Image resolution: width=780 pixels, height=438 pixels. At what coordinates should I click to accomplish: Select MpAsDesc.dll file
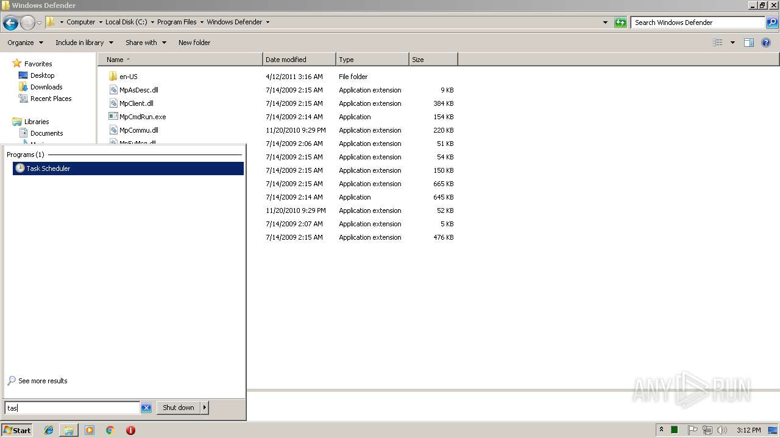(138, 90)
